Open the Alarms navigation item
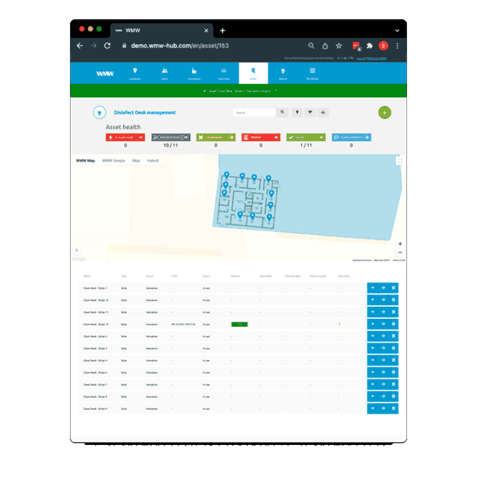The height and width of the screenshot is (477, 477). [283, 73]
